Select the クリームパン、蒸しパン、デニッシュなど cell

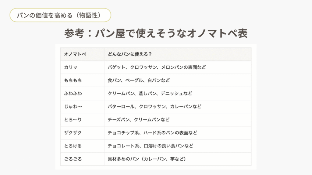(150, 93)
